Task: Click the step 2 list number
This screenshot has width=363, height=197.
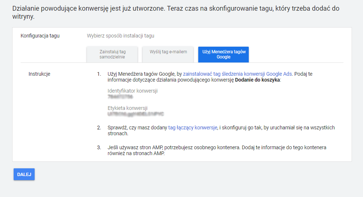Action: pos(99,128)
